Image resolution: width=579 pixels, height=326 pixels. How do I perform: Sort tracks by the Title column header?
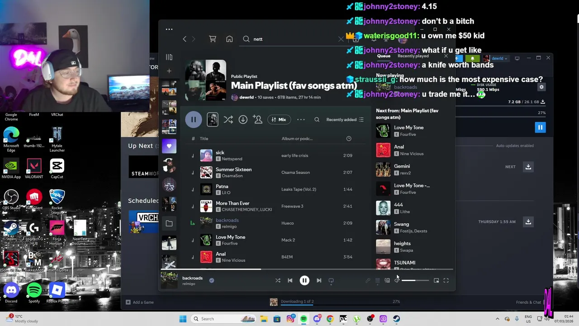click(204, 139)
